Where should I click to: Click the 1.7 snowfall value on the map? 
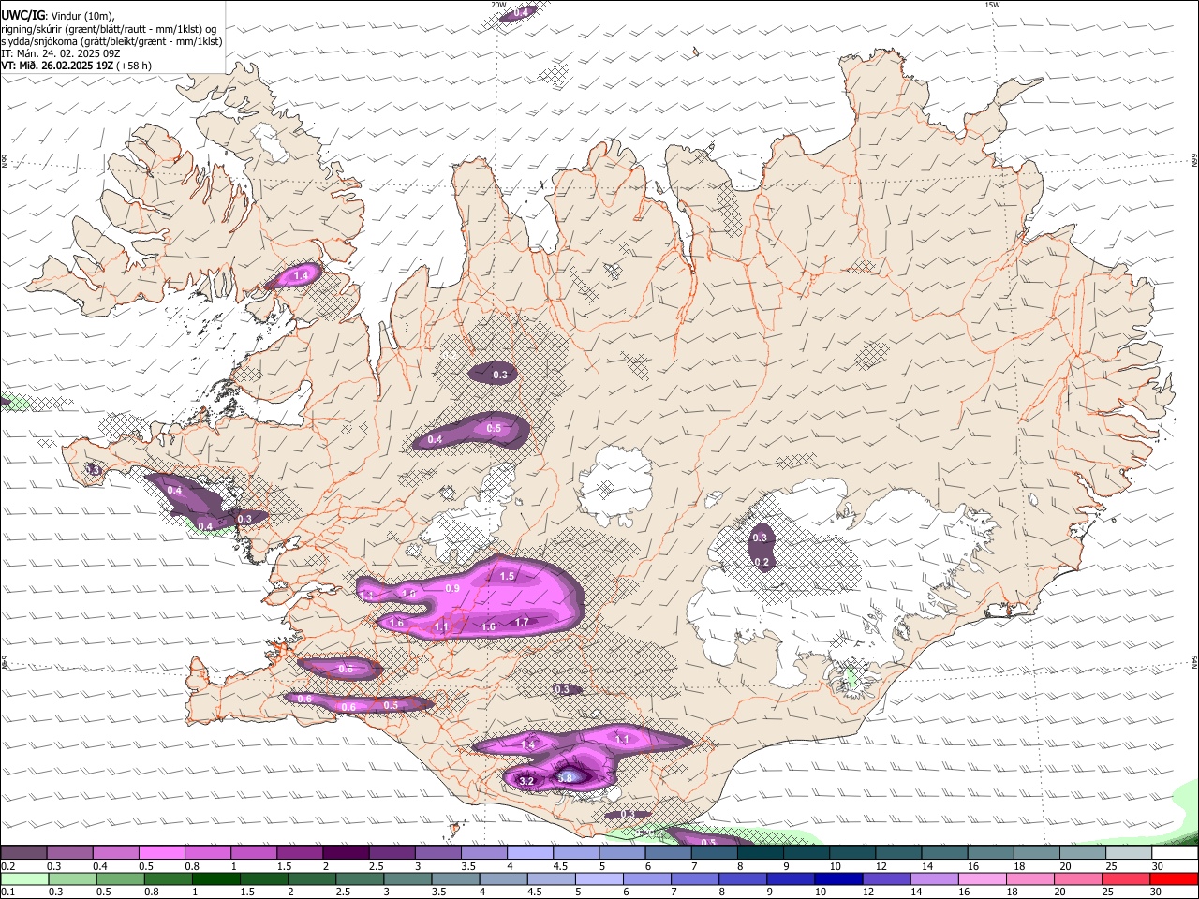click(x=522, y=622)
